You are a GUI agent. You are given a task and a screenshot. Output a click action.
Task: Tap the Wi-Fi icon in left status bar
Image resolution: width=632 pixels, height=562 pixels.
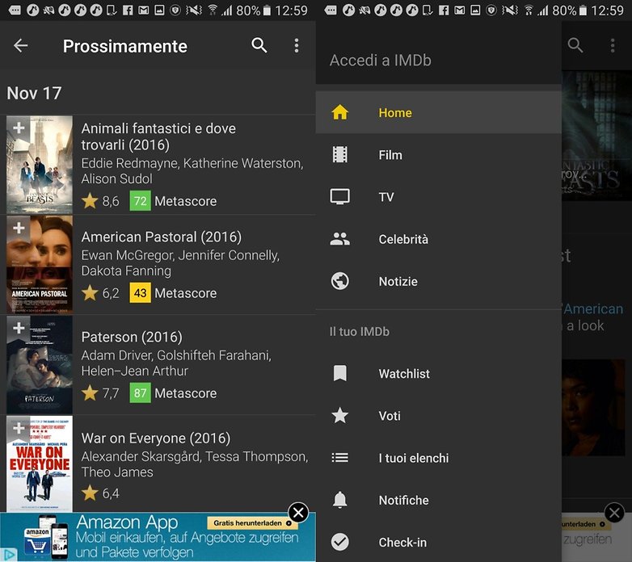(x=213, y=10)
